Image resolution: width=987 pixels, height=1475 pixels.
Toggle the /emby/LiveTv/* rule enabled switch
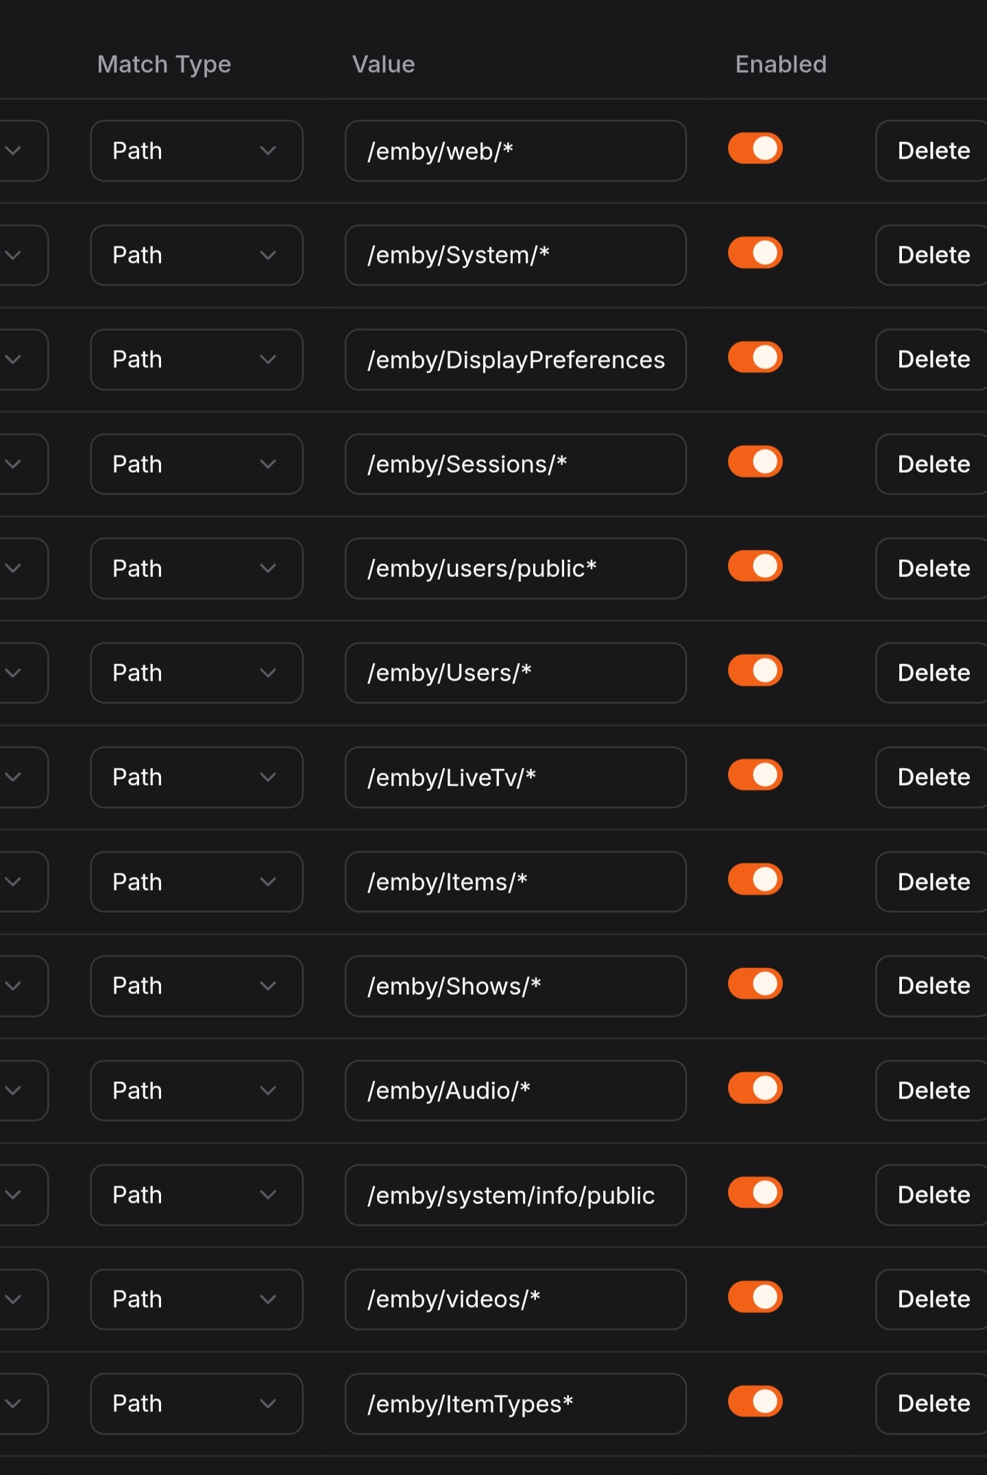click(755, 775)
